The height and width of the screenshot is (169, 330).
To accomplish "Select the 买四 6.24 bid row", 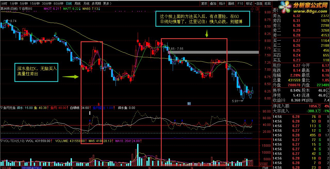I will point(301,55).
